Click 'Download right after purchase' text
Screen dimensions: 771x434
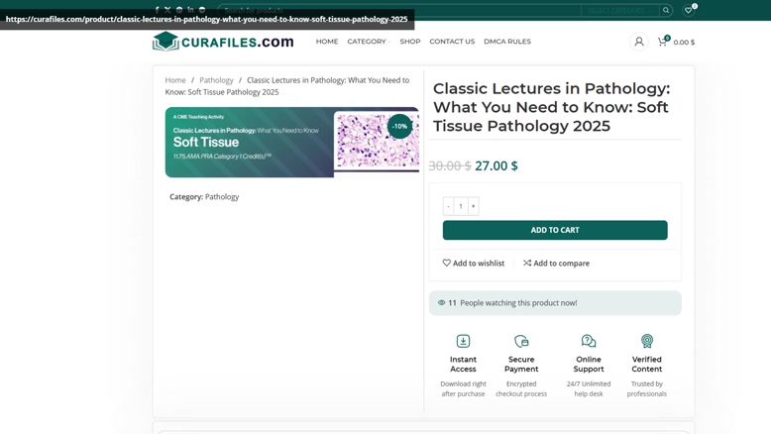click(x=463, y=388)
